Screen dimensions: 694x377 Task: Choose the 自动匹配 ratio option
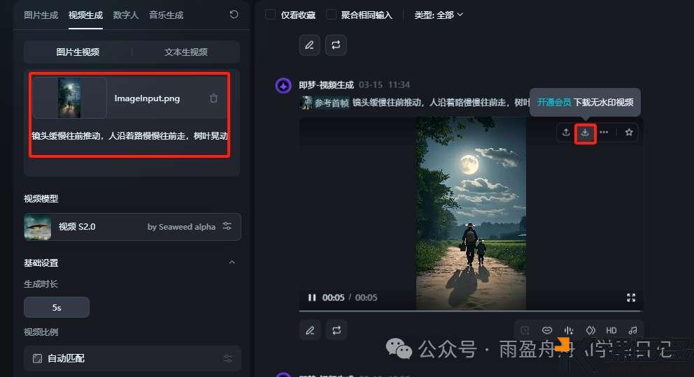(x=132, y=358)
